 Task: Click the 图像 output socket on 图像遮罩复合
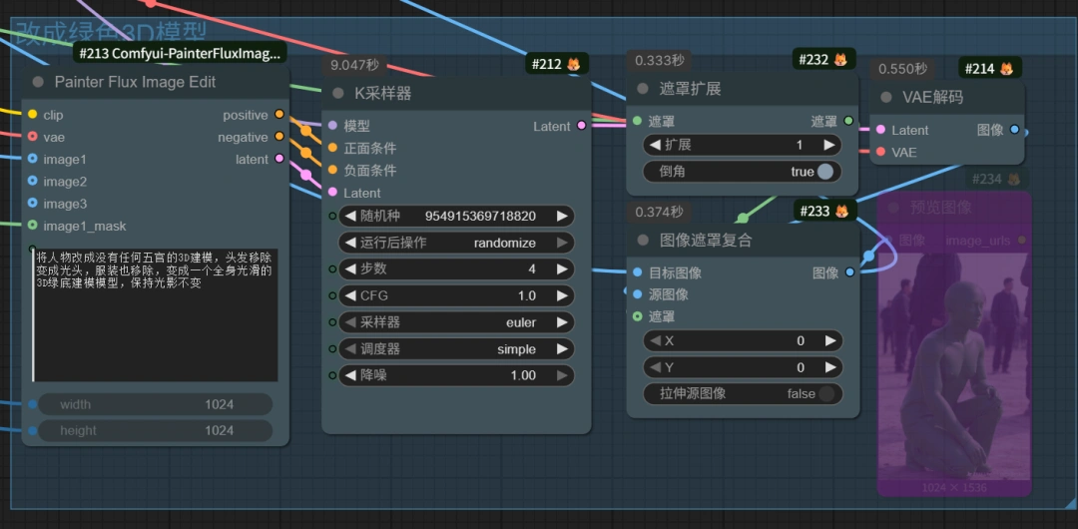point(849,272)
